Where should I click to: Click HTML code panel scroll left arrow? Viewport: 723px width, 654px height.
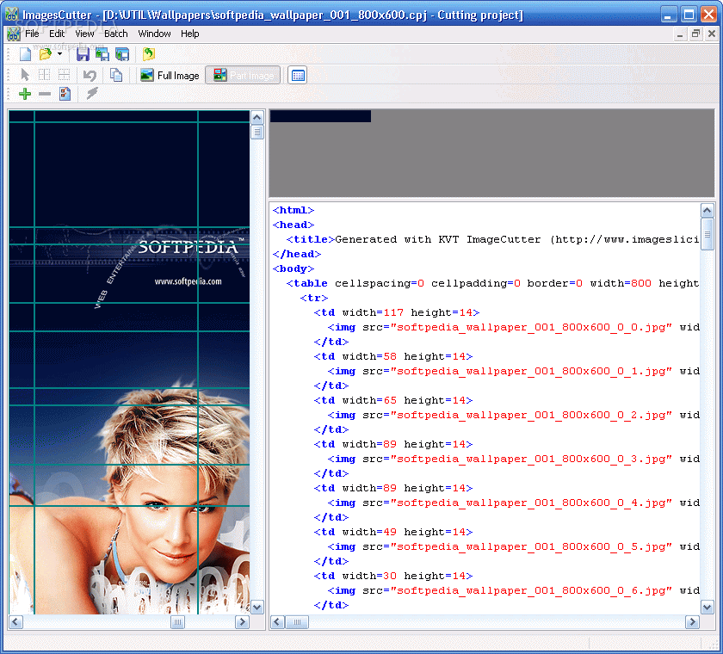(x=277, y=622)
